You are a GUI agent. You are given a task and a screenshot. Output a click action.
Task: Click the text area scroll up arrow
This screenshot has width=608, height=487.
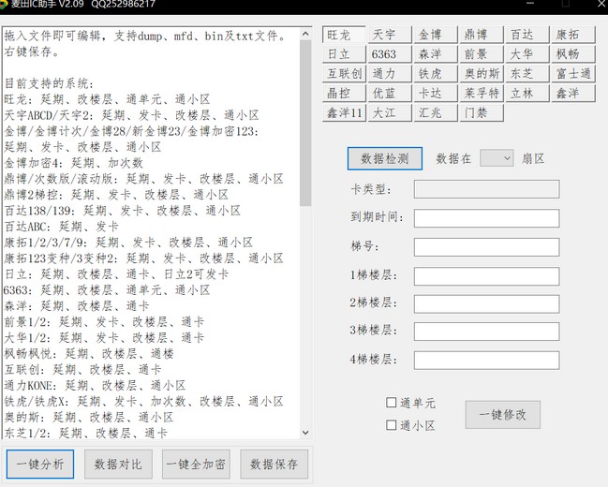pos(305,34)
